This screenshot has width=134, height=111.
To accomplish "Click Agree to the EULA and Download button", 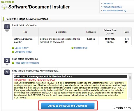I will tap(68, 106).
